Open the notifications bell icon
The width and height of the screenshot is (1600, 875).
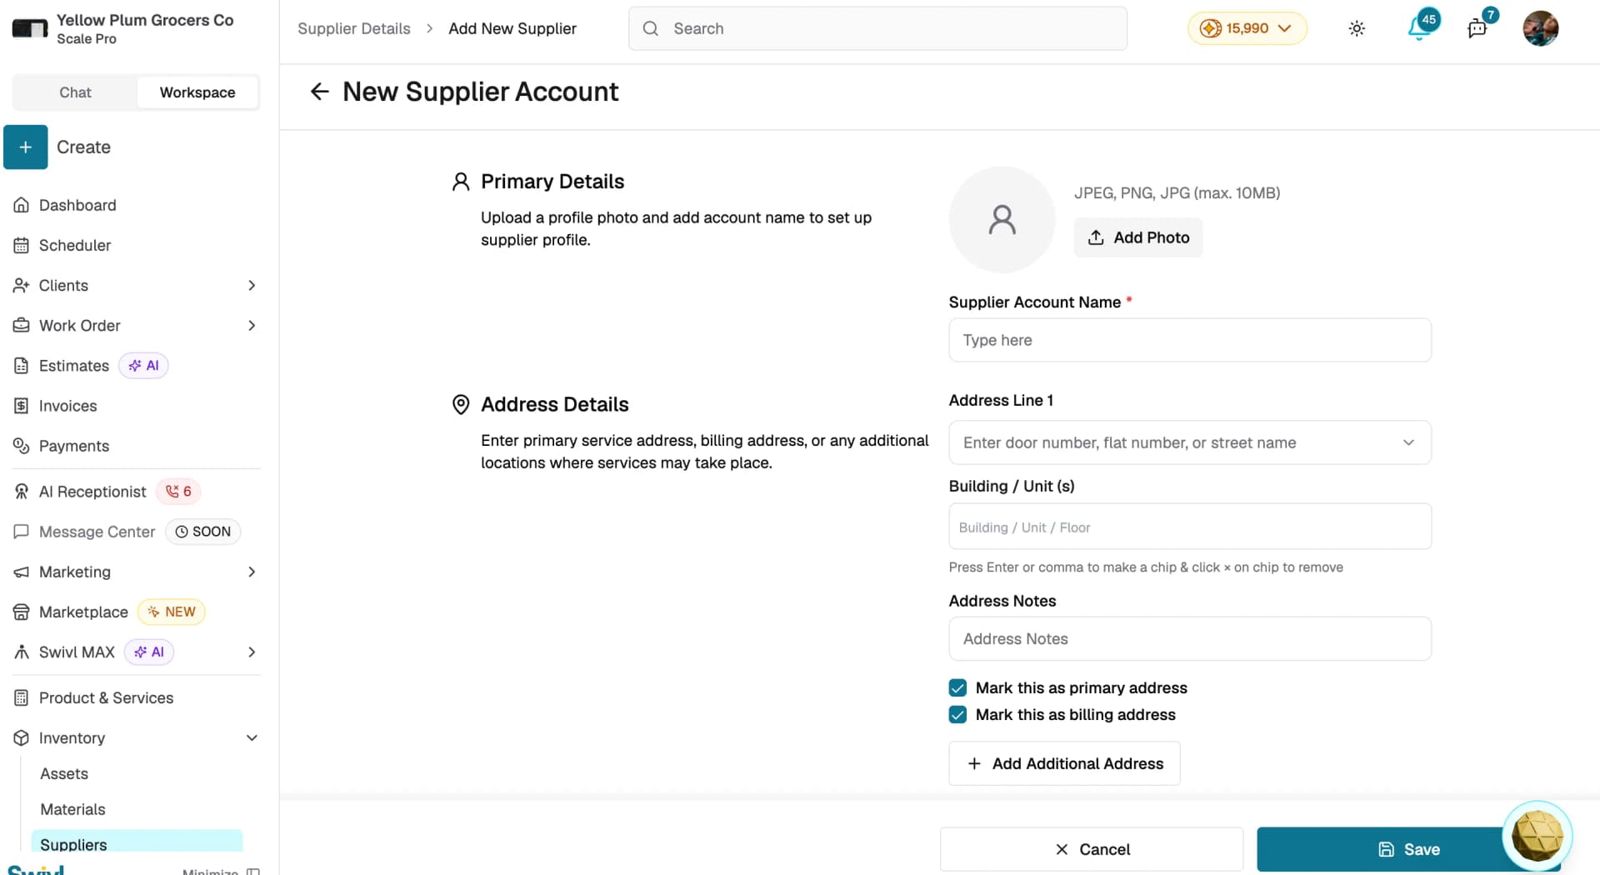[x=1418, y=28]
